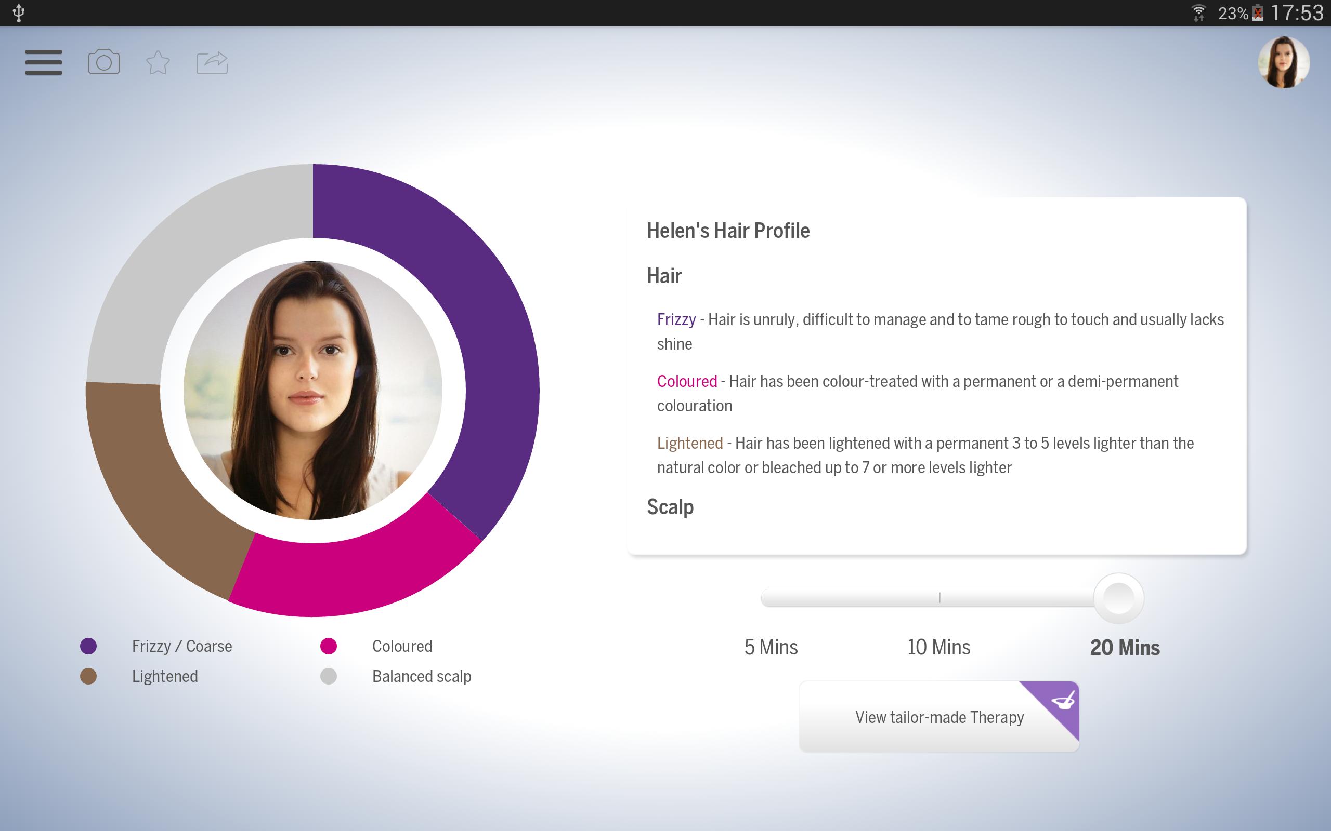Open the Scalp section heading
1331x831 pixels.
(x=670, y=507)
